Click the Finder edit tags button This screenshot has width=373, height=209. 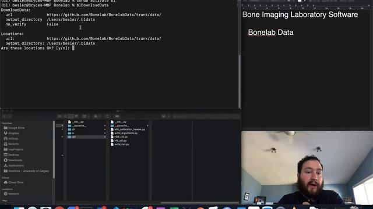pos(117,116)
